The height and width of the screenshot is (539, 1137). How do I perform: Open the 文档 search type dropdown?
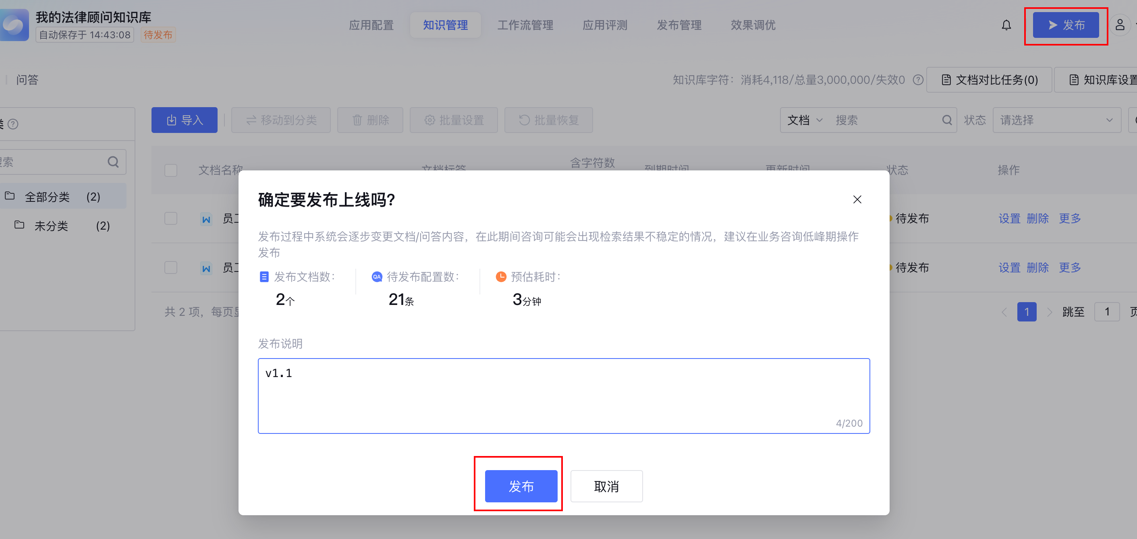[805, 120]
